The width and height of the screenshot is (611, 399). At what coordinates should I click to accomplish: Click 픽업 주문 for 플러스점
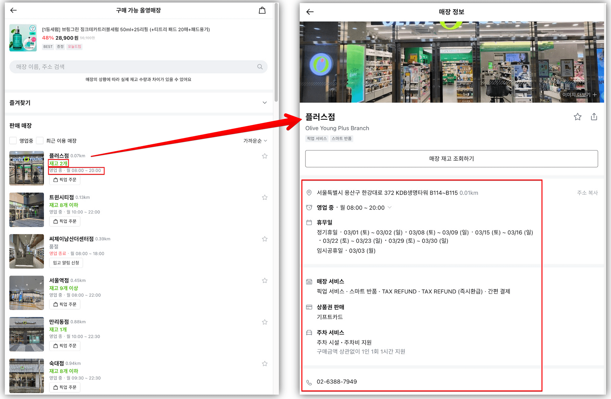pos(65,180)
